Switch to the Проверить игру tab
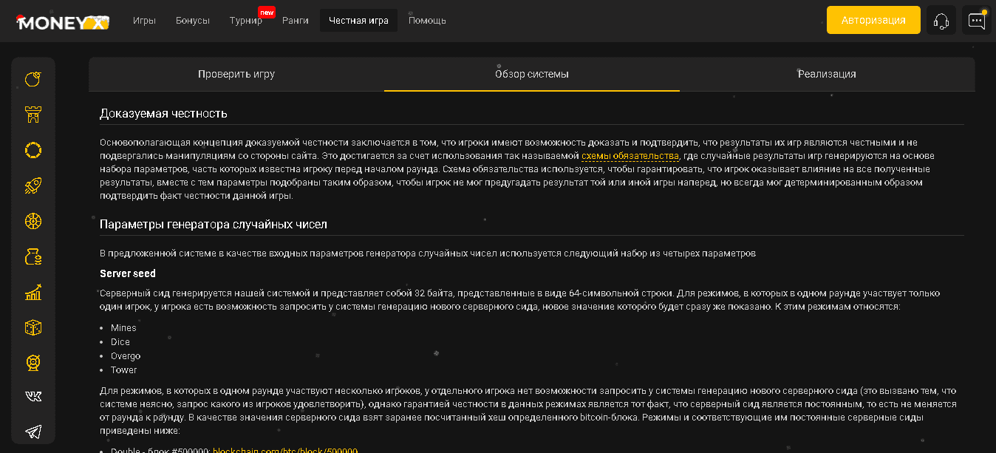Image resolution: width=996 pixels, height=453 pixels. (236, 74)
